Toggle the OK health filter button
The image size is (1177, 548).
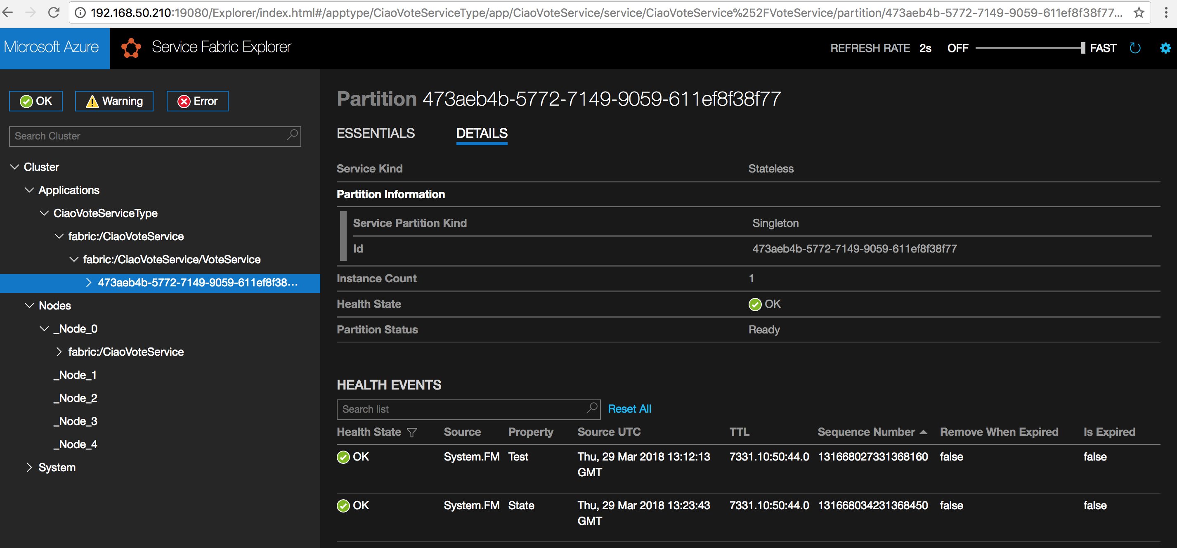click(36, 101)
